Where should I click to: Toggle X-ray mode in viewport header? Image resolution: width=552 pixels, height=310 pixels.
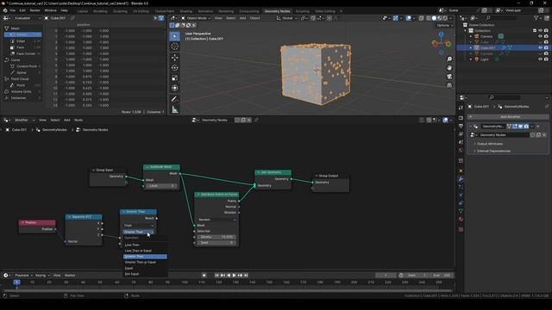coord(422,18)
